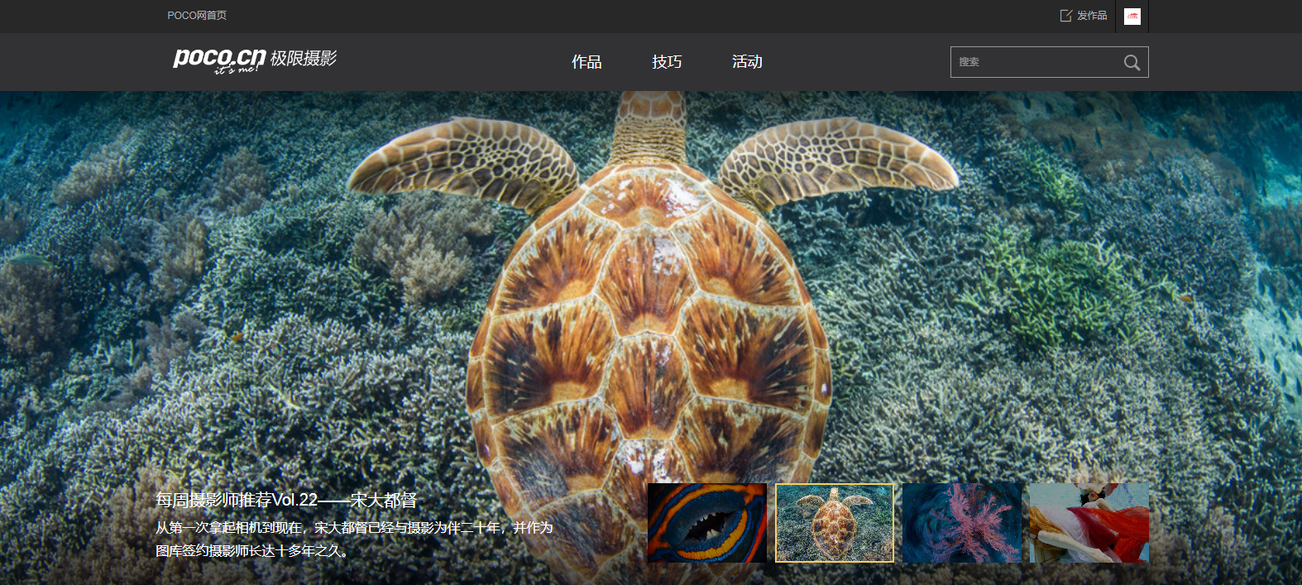Image resolution: width=1302 pixels, height=585 pixels.
Task: Select the red dress underwater thumbnail
Action: 1089,523
